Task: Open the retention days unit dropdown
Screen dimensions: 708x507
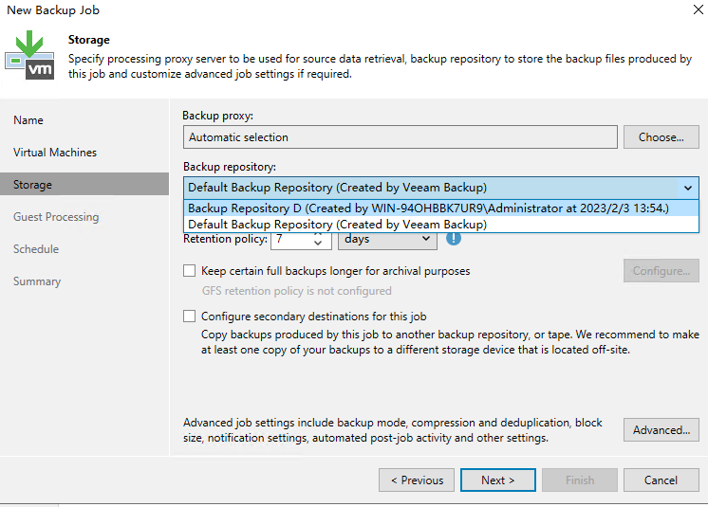Action: coord(387,239)
